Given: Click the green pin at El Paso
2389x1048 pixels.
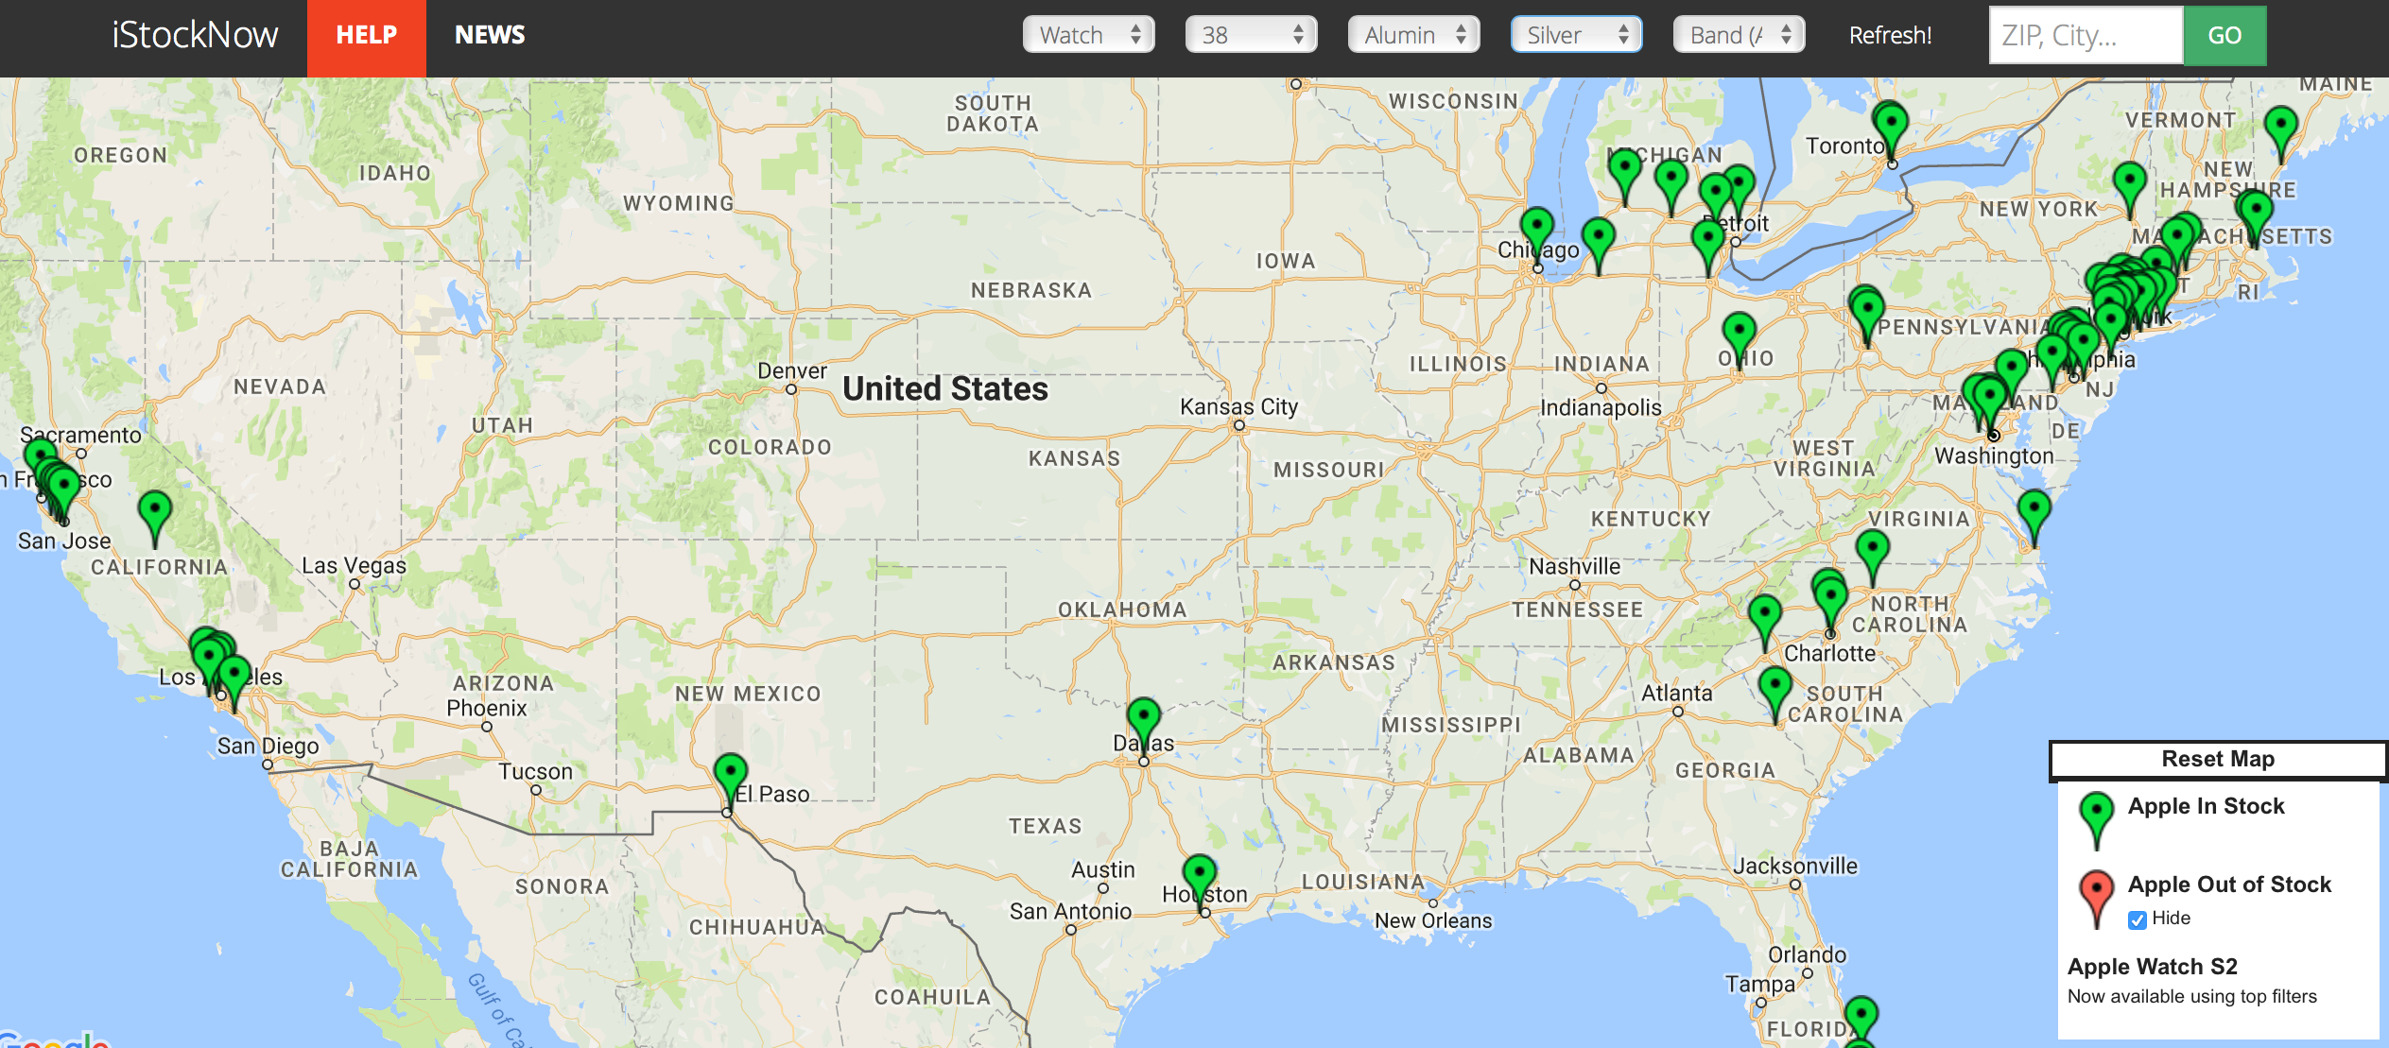Looking at the screenshot, I should click(730, 772).
